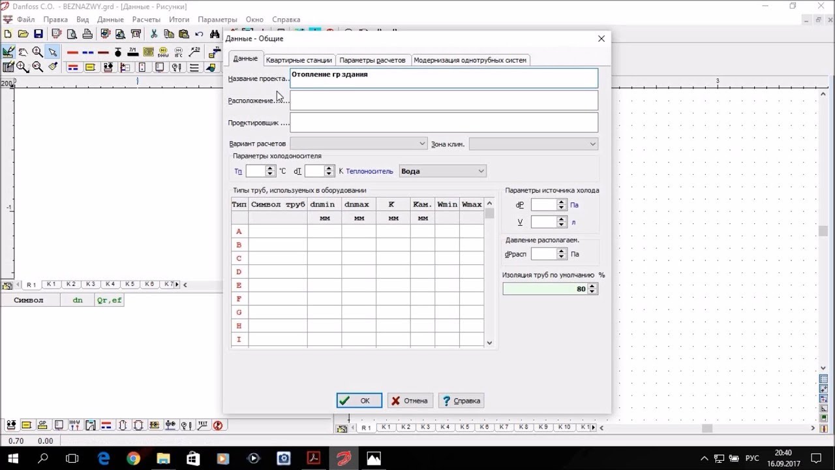The height and width of the screenshot is (470, 835).
Task: Click pipe types table scroll-down arrow
Action: point(489,342)
